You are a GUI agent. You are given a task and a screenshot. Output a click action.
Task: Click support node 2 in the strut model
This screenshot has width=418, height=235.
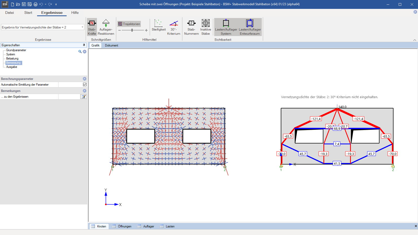(393, 166)
